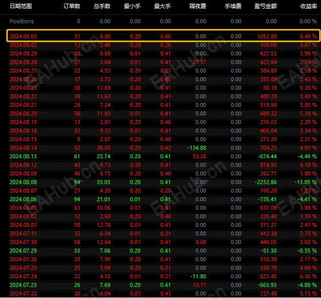Sort by 订单数 column header
This screenshot has height=298, width=321.
(x=72, y=6)
